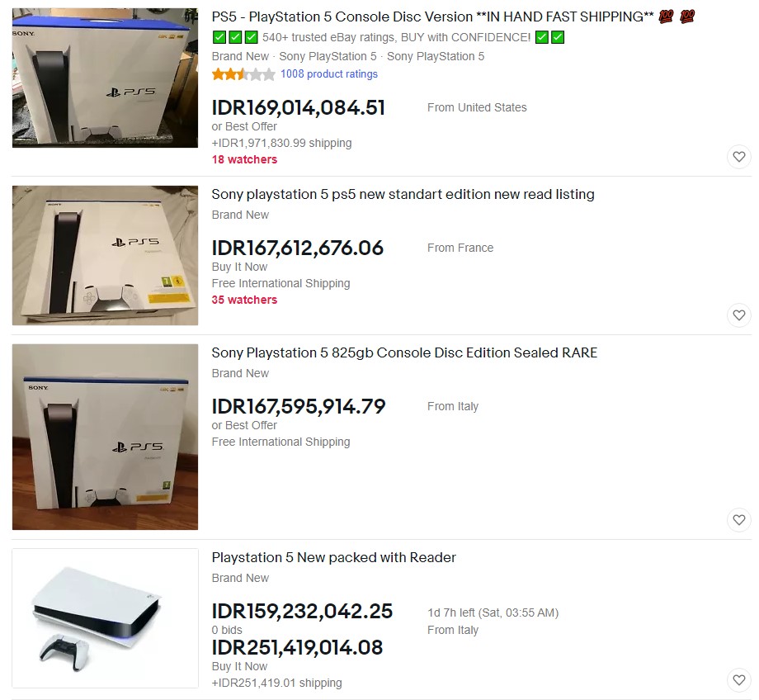The height and width of the screenshot is (700, 759).
Task: Click price IDR167,595,914.79
Action: coord(298,406)
